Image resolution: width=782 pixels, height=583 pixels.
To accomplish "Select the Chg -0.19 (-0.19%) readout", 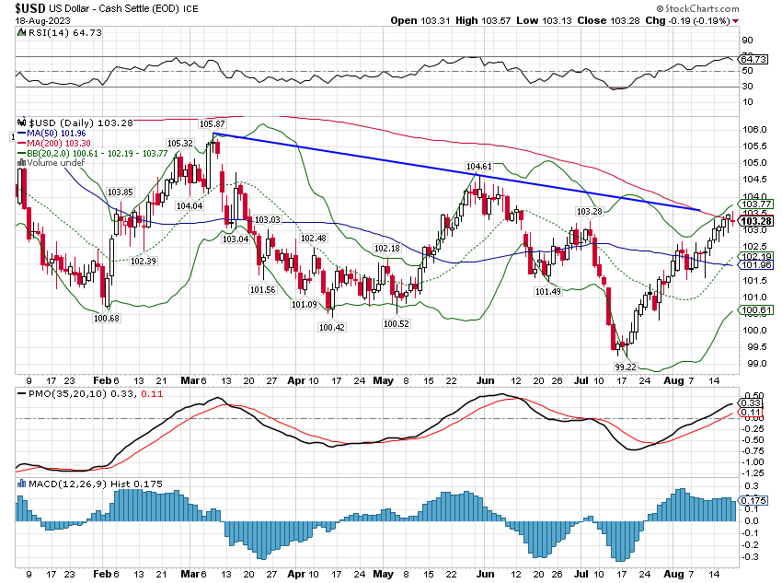I will pyautogui.click(x=687, y=20).
